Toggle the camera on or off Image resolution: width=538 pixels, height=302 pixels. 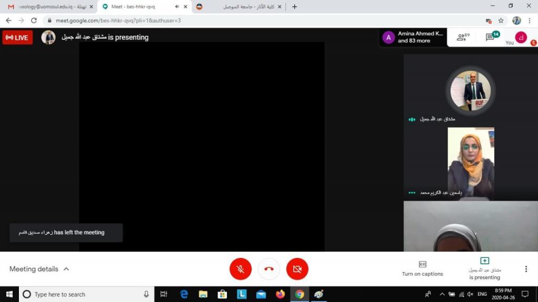point(297,269)
